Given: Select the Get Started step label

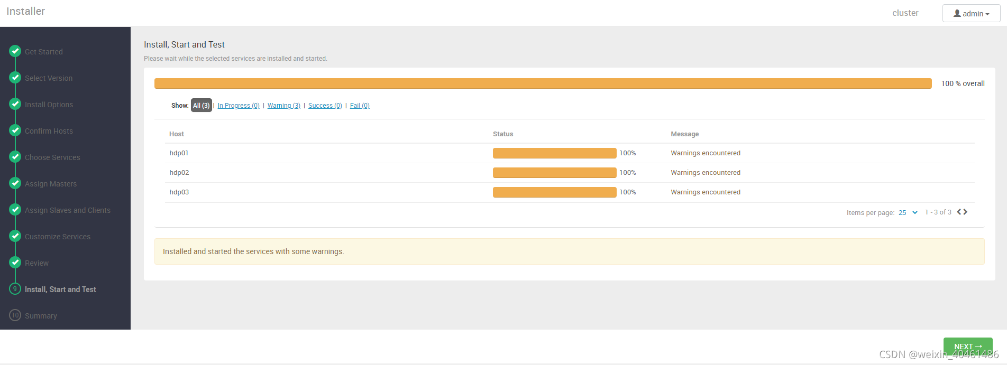Looking at the screenshot, I should point(44,52).
